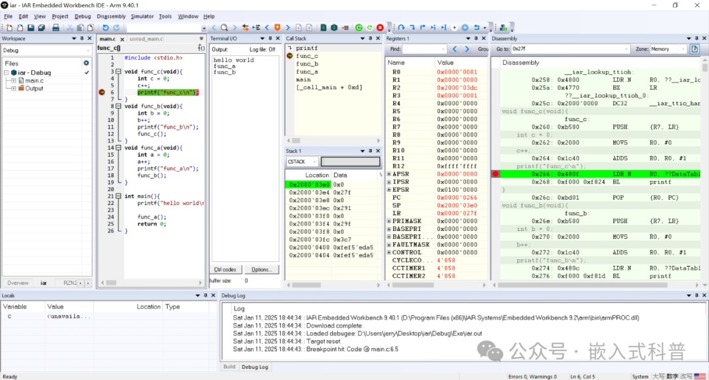Run to the cursor position
The height and width of the screenshot is (380, 709).
click(444, 28)
